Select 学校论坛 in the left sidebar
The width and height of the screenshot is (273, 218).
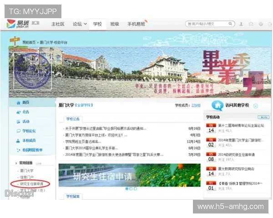pyautogui.click(x=29, y=131)
